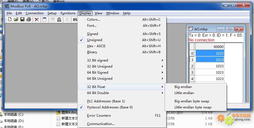The width and height of the screenshot is (254, 128).
Task: Click the disconnect toolbar icon
Action: 59,20
